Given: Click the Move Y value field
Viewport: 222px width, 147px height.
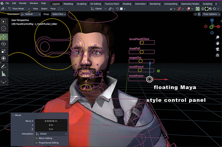Looking at the screenshot, I should pyautogui.click(x=51, y=125).
